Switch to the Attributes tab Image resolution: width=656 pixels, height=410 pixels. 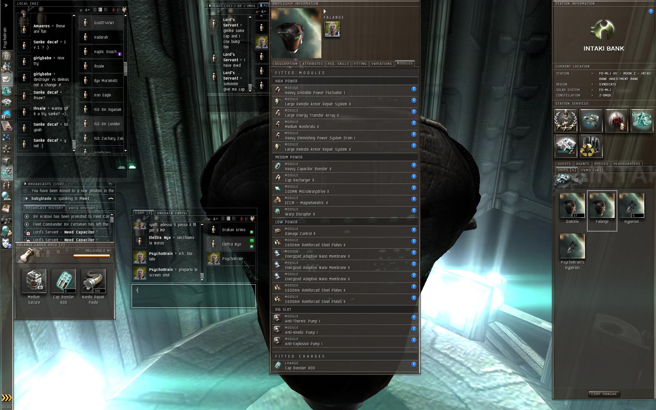tap(312, 64)
